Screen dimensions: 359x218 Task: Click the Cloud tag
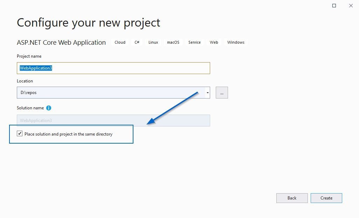[120, 43]
